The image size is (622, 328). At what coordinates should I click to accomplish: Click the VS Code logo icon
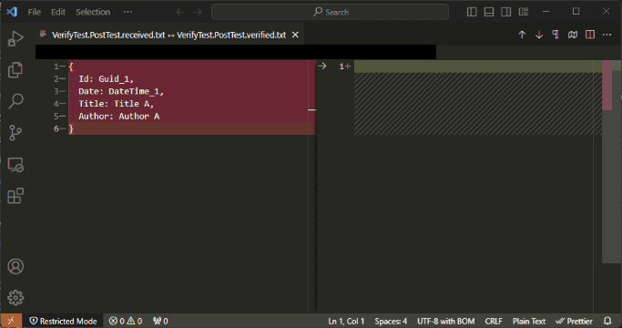point(12,12)
